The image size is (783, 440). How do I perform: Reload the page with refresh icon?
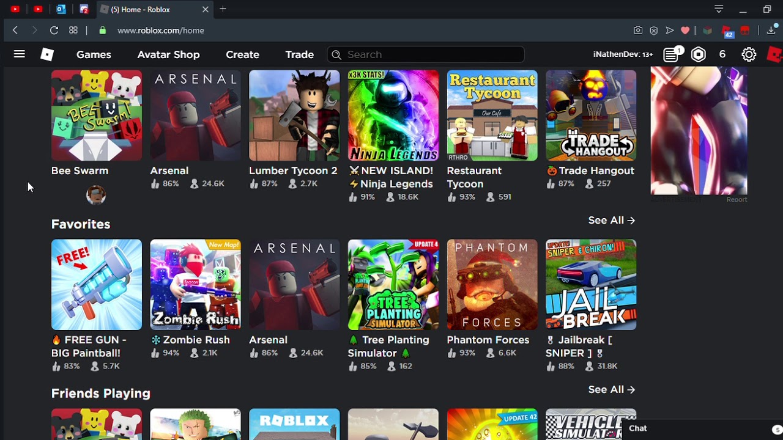[54, 30]
